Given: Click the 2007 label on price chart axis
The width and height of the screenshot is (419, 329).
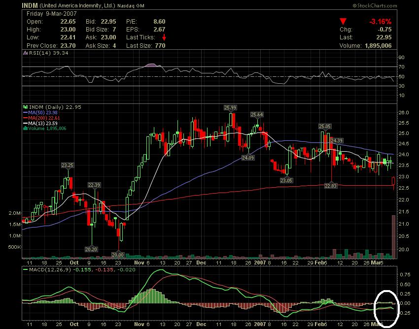Looking at the screenshot, I should [260, 263].
